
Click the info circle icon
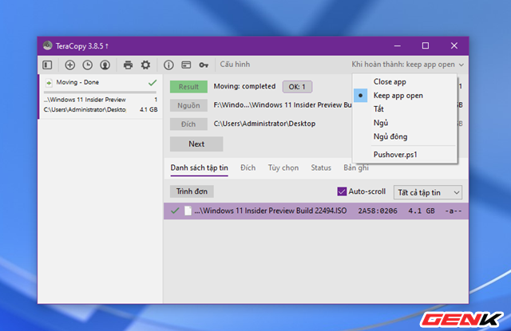(x=168, y=65)
